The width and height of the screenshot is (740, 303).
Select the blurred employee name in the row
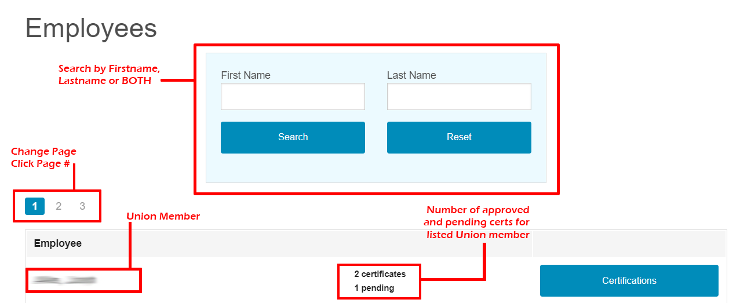pos(64,280)
